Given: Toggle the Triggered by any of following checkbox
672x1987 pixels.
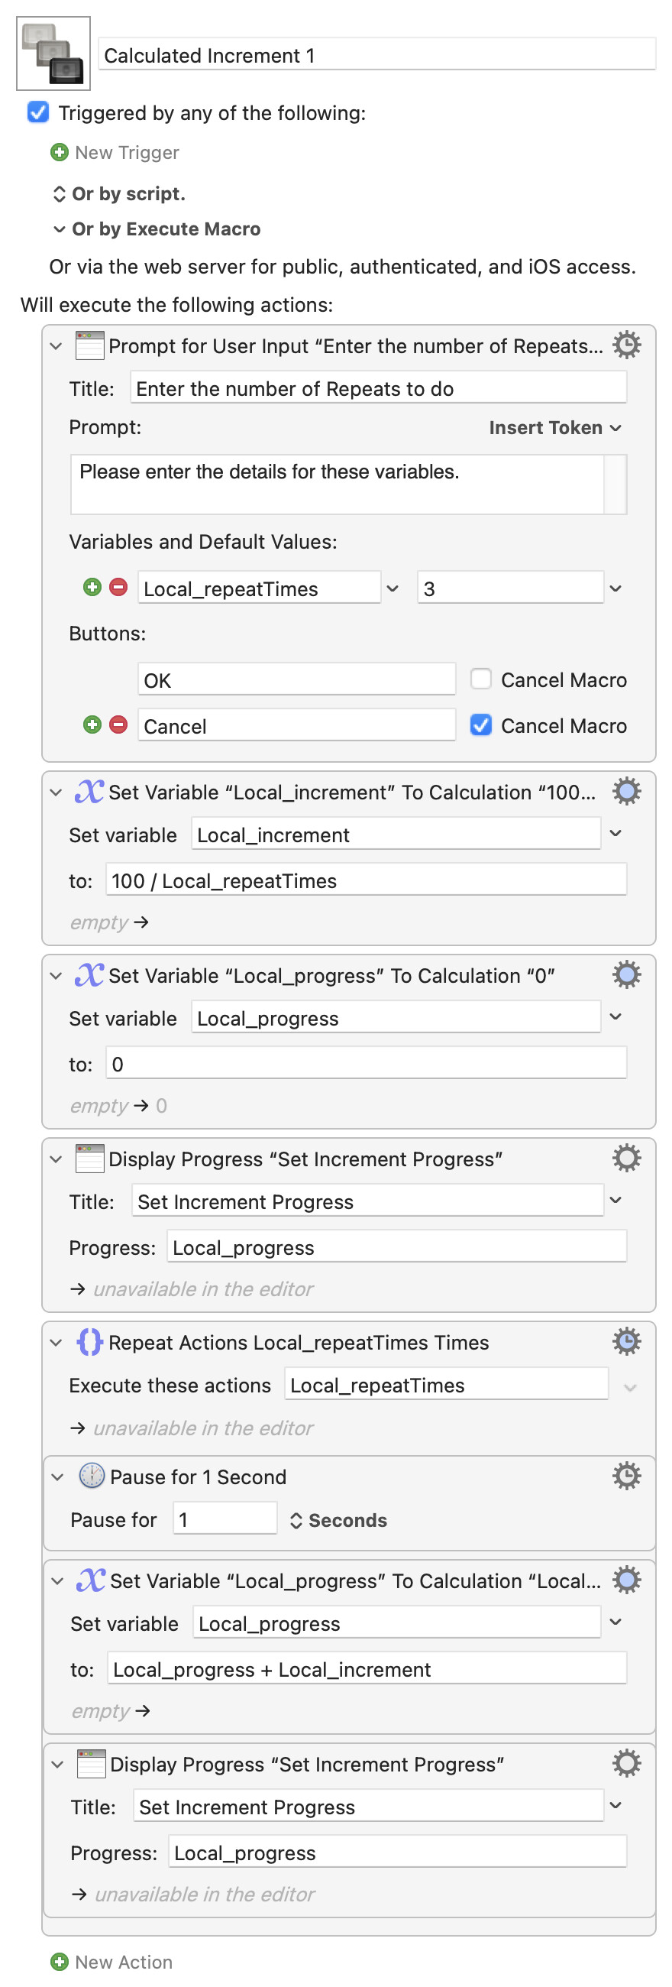Looking at the screenshot, I should [37, 112].
